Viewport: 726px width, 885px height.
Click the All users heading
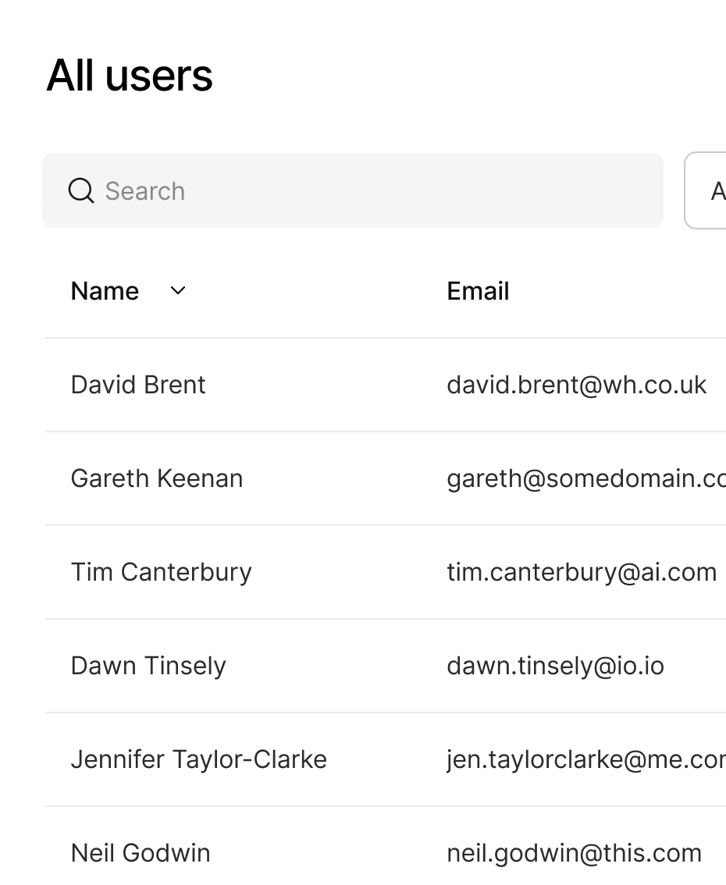coord(130,76)
